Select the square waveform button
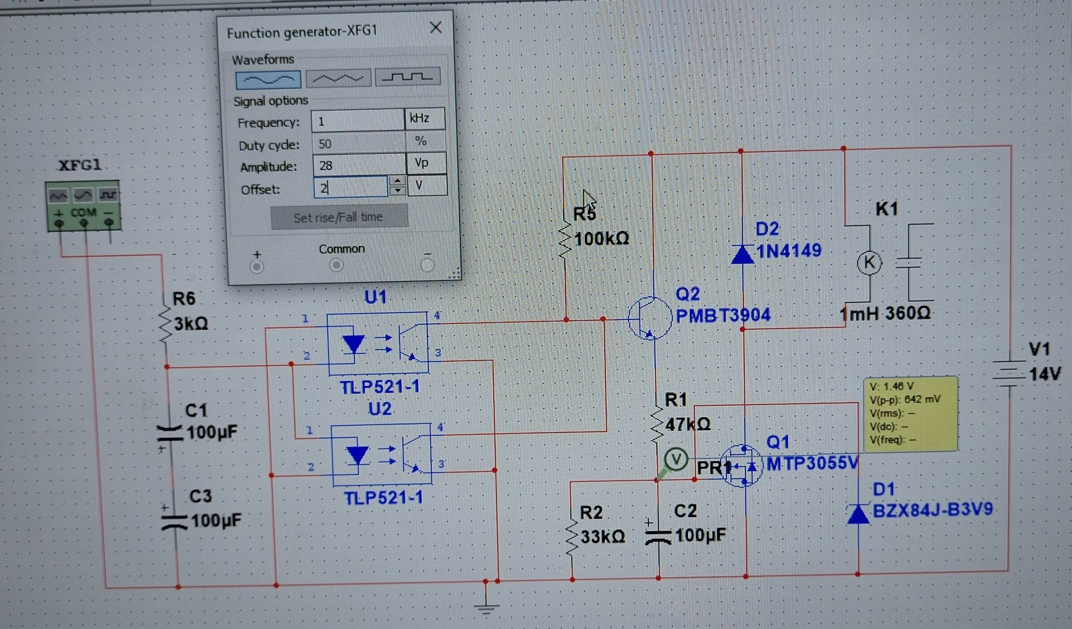The image size is (1072, 629). [407, 78]
